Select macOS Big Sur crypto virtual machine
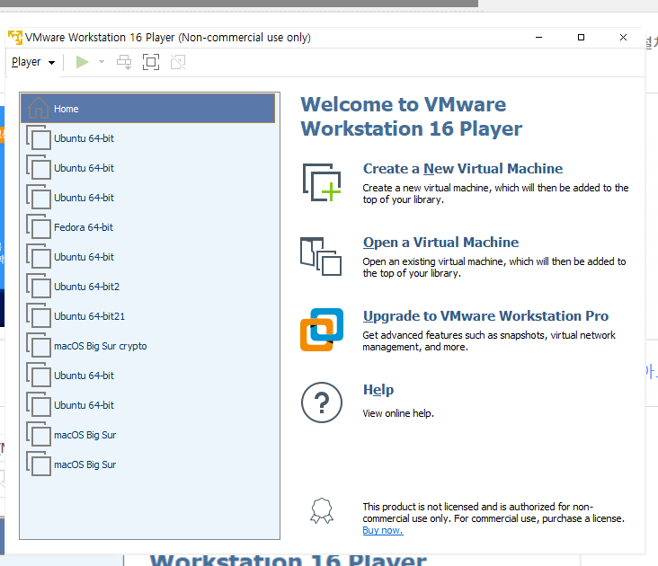658x566 pixels. pyautogui.click(x=147, y=346)
